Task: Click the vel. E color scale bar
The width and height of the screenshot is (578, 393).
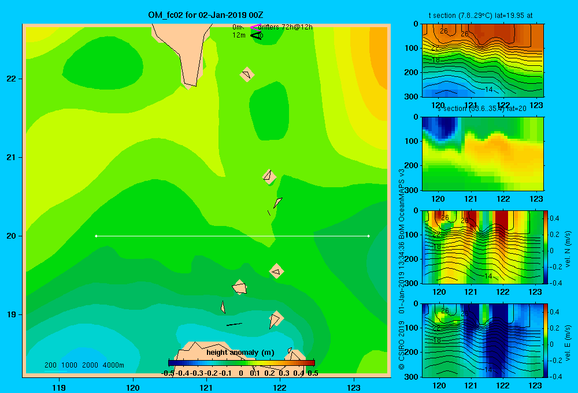Action: click(546, 340)
